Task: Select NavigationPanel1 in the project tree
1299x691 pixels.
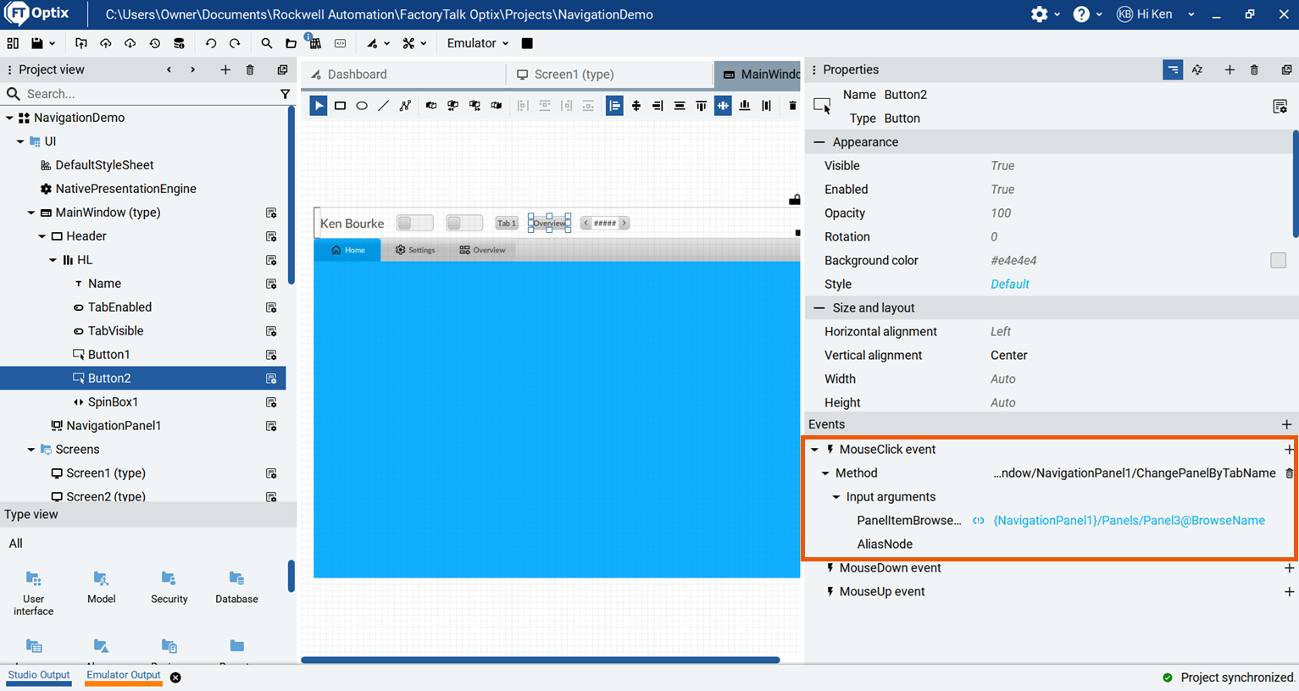Action: click(114, 426)
